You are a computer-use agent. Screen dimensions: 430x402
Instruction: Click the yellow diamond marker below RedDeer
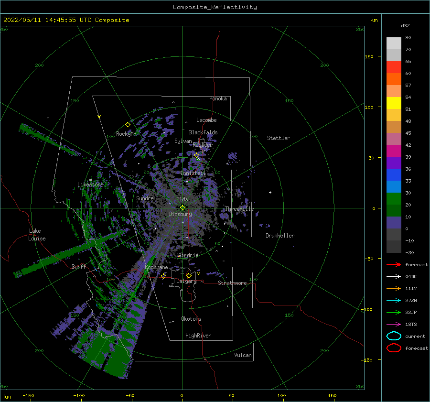(x=197, y=155)
